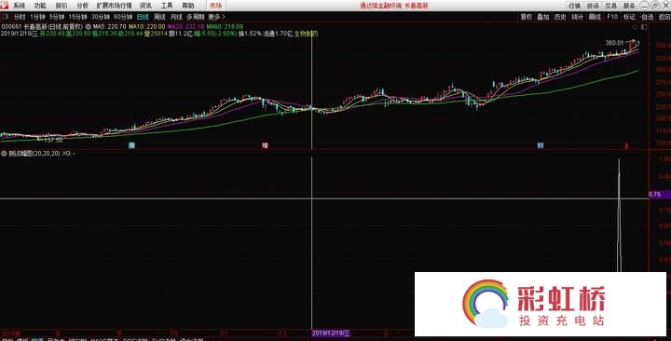Click the round icon beside the MA5 label
The height and width of the screenshot is (341, 671).
click(88, 26)
